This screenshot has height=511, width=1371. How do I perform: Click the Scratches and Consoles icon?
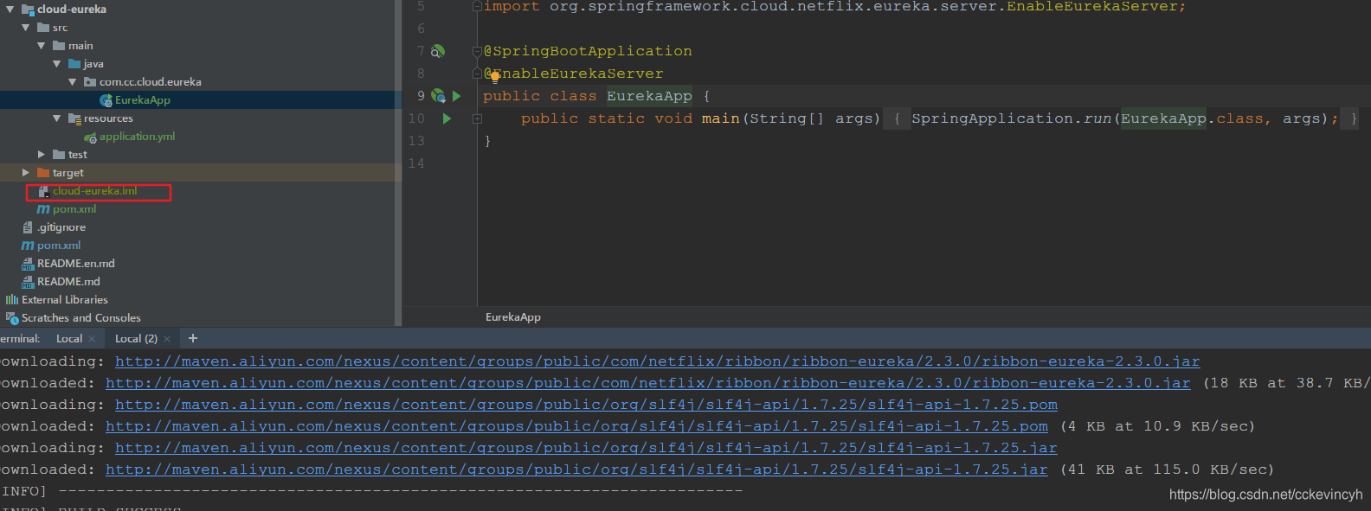click(x=12, y=318)
